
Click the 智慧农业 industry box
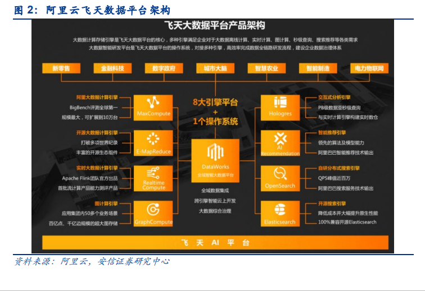(x=266, y=68)
